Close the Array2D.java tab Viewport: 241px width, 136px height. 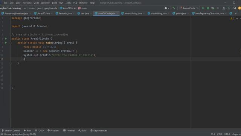point(52,14)
